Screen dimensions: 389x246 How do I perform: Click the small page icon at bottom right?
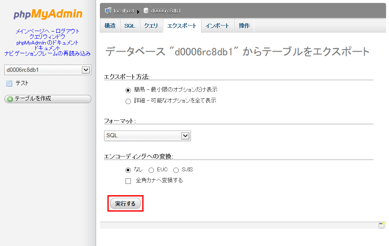coord(382,225)
